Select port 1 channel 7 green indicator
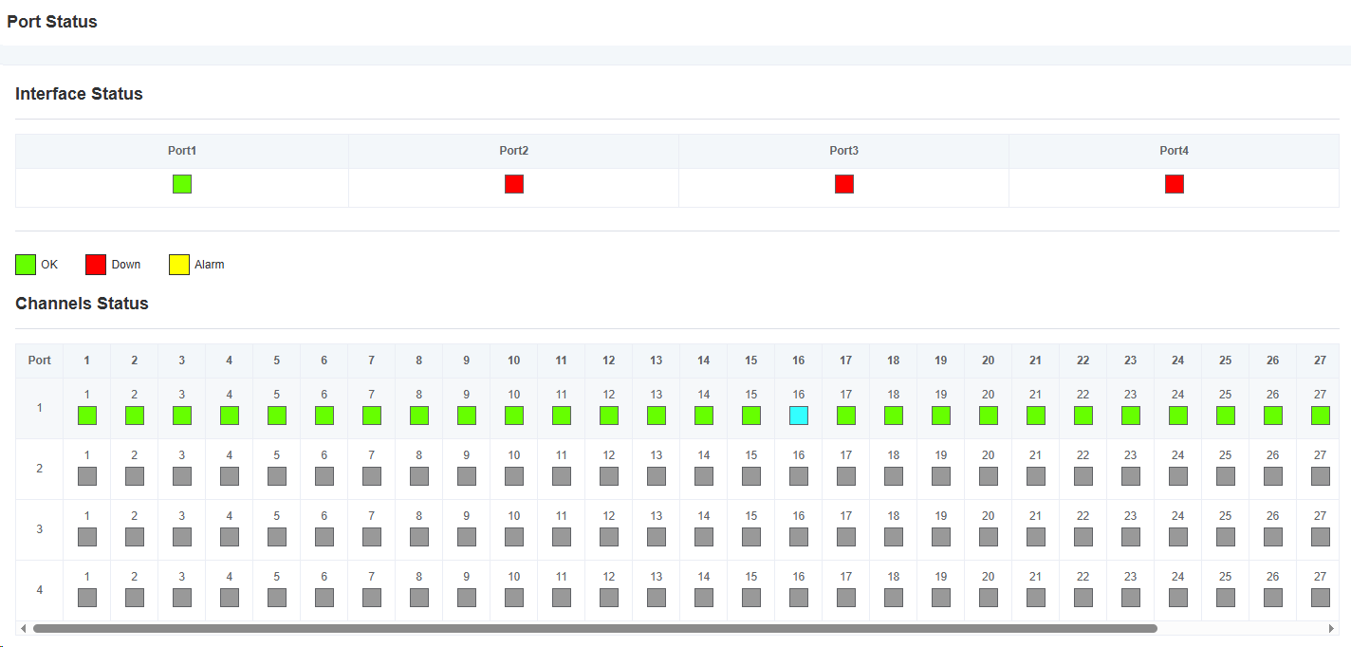 (372, 416)
